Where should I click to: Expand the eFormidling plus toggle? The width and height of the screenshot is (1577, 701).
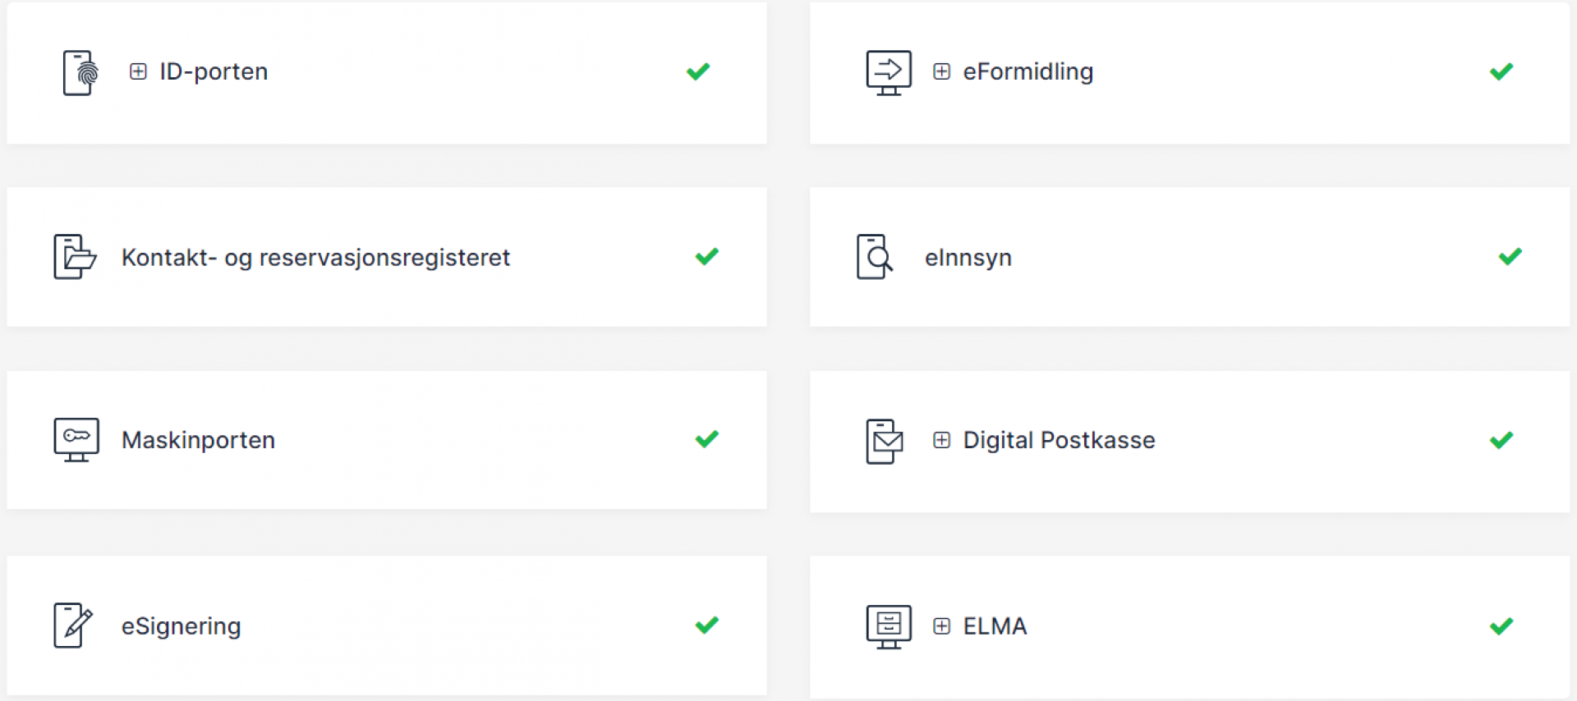[x=942, y=71]
